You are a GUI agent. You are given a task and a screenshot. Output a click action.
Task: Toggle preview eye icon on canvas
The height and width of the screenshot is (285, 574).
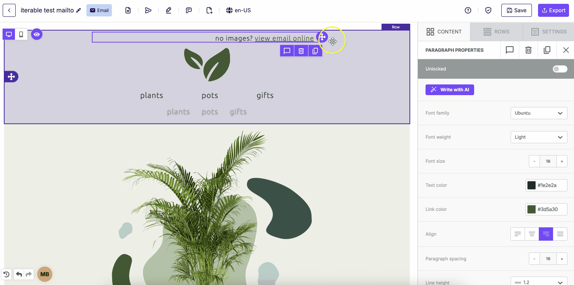(x=37, y=34)
